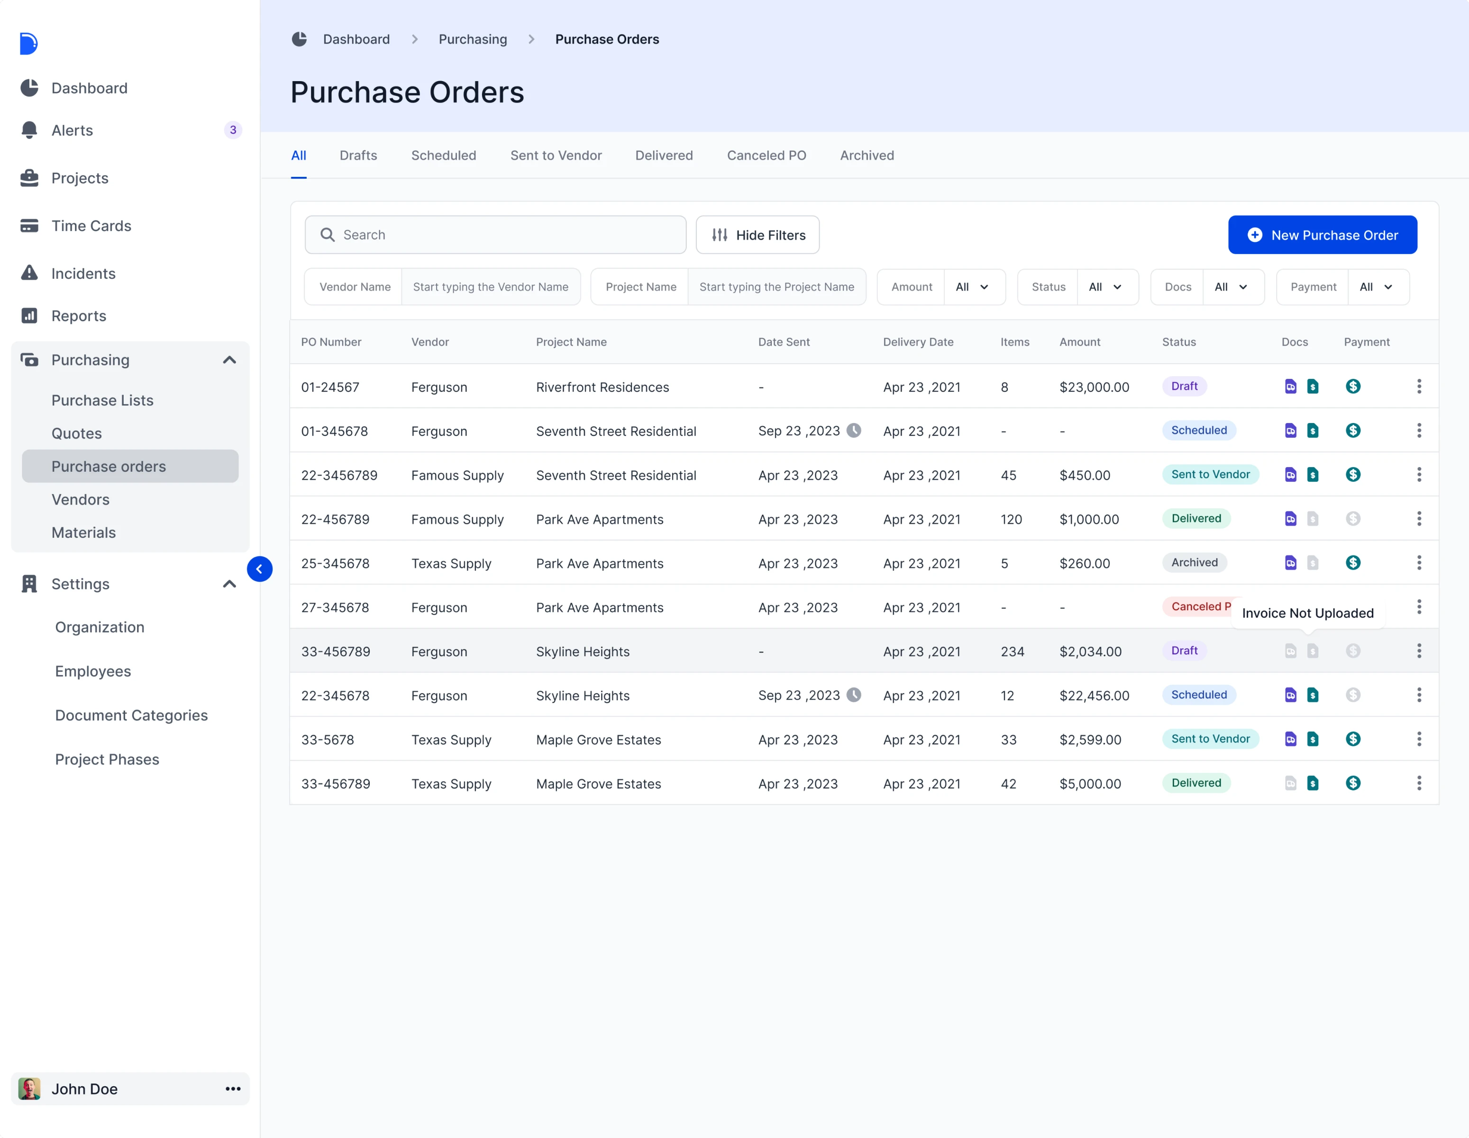Click the payment dollar icon for Park Ave Apartments row
The width and height of the screenshot is (1469, 1138).
point(1353,519)
